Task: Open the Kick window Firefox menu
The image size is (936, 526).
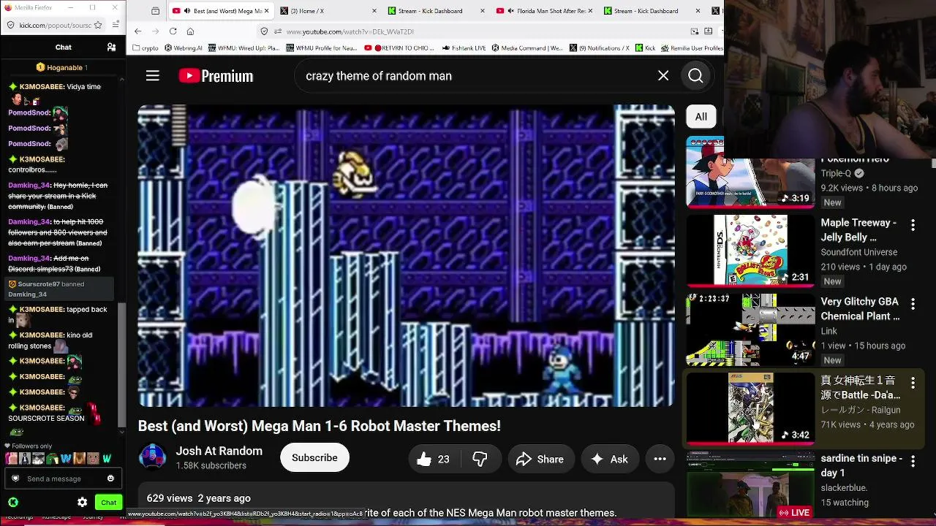Action: click(x=116, y=25)
